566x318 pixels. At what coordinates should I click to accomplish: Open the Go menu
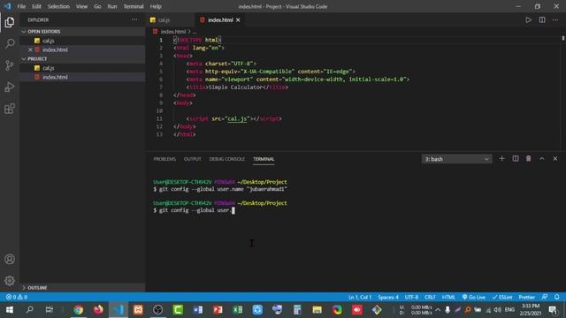tap(97, 6)
